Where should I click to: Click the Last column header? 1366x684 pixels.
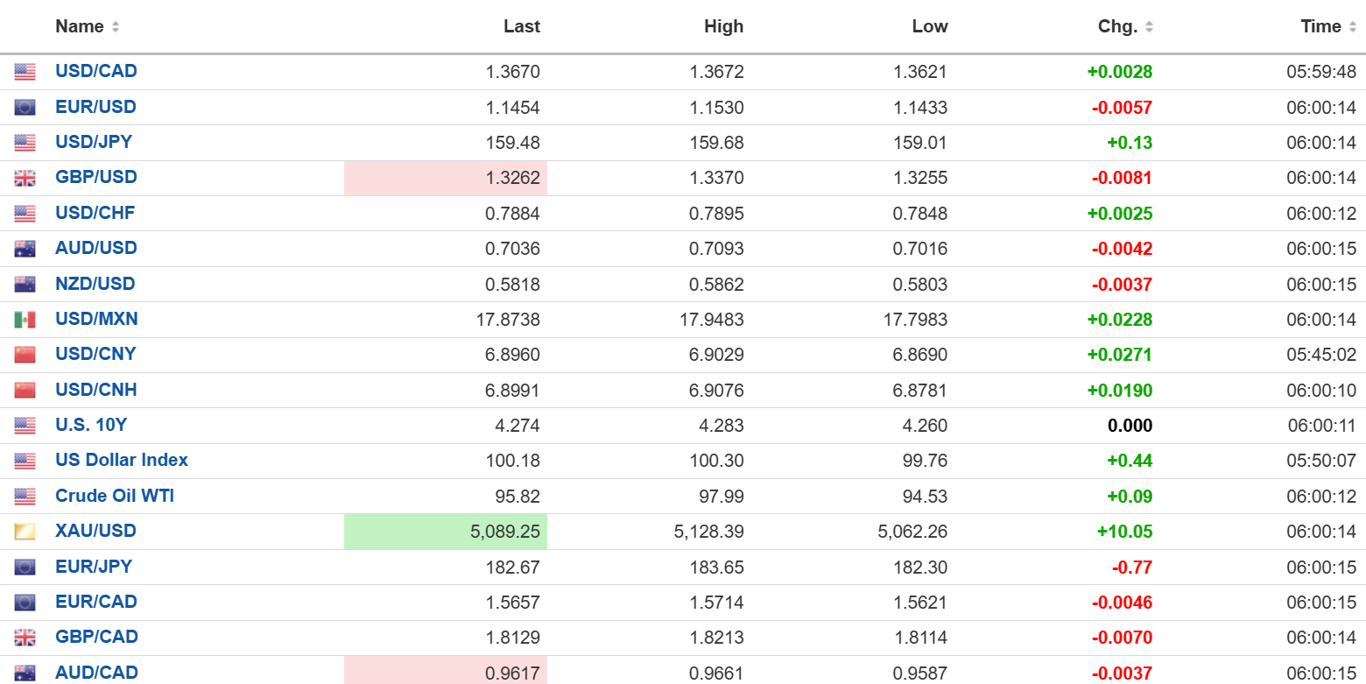tap(521, 26)
